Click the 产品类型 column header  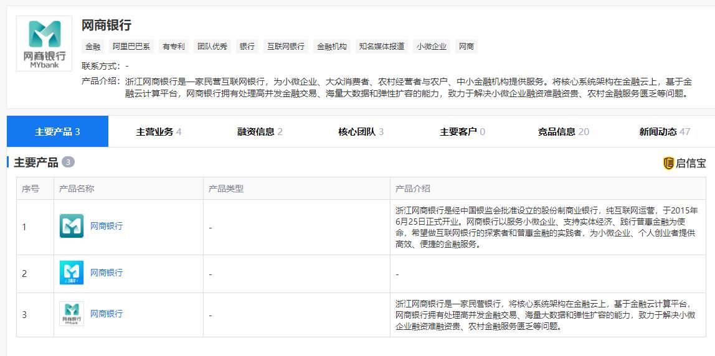click(x=226, y=189)
